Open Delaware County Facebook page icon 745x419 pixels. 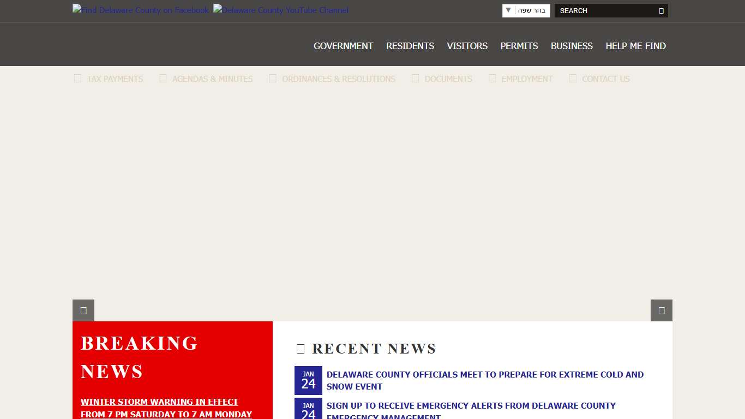tap(140, 10)
